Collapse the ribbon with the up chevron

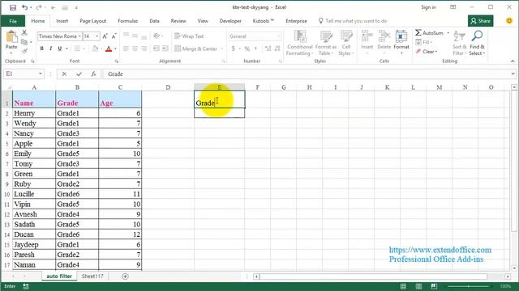coord(513,61)
